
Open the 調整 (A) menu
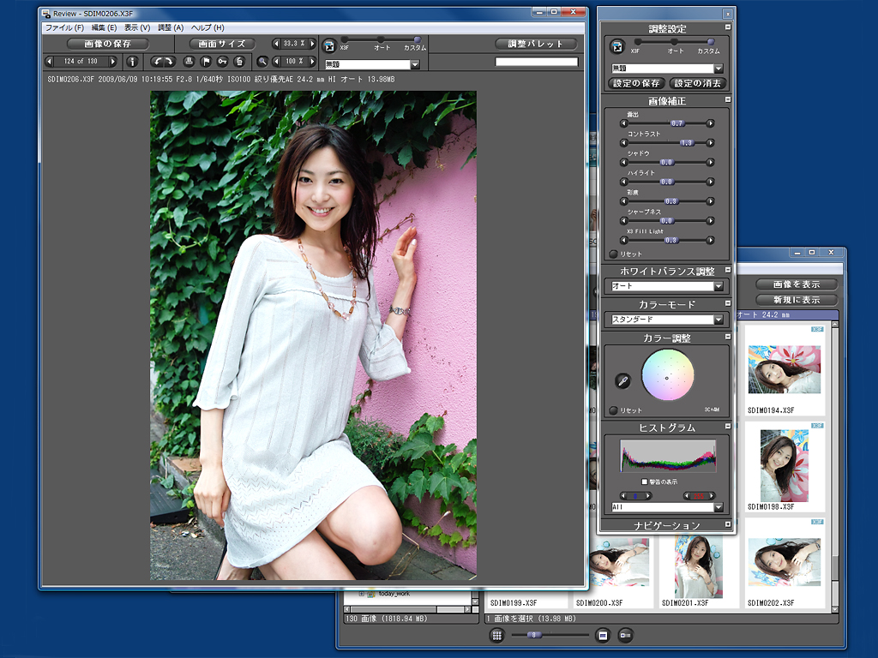171,28
